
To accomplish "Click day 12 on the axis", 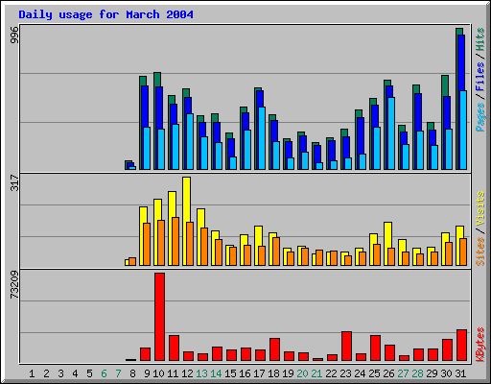I will click(187, 373).
